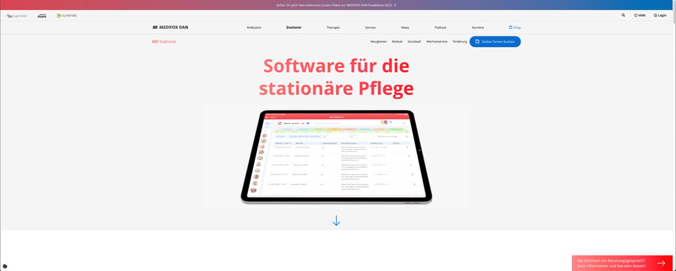Click the jugendhilfe logo at top left
This screenshot has height=271, width=676.
pos(18,16)
